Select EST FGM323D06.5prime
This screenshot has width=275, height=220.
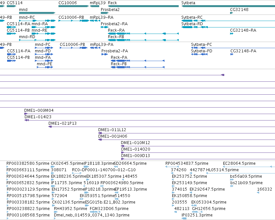click(109, 209)
